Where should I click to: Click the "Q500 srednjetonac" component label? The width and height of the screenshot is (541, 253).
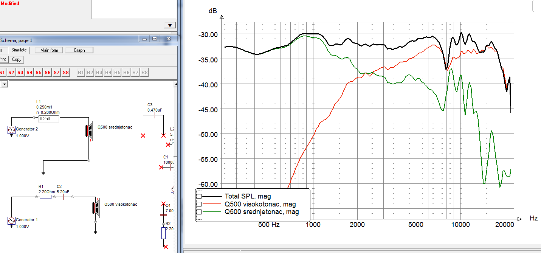[x=115, y=127]
